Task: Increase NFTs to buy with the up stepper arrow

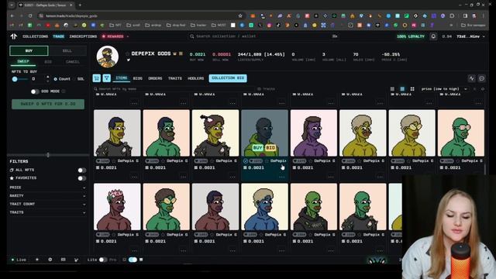Action: coord(48,77)
